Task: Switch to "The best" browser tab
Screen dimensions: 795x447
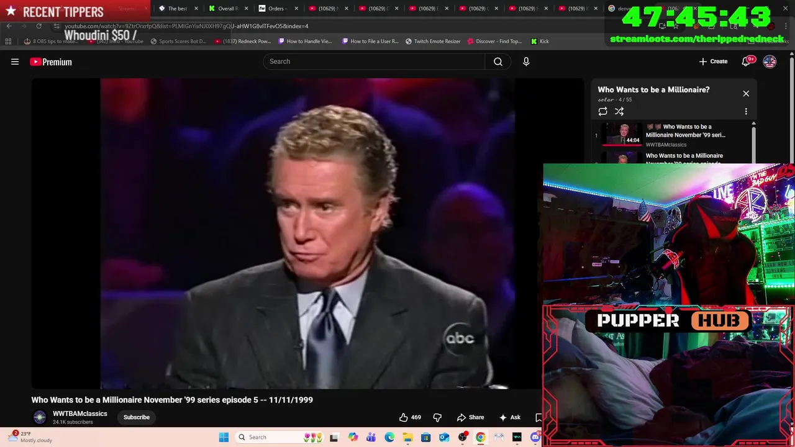Action: (177, 9)
